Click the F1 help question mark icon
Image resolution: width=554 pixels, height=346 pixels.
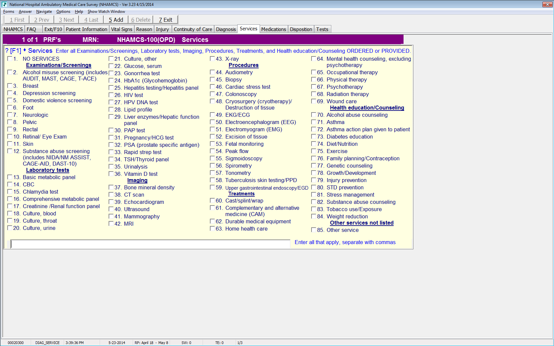coord(7,51)
